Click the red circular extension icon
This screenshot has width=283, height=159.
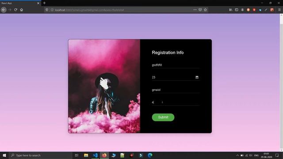tap(254, 10)
